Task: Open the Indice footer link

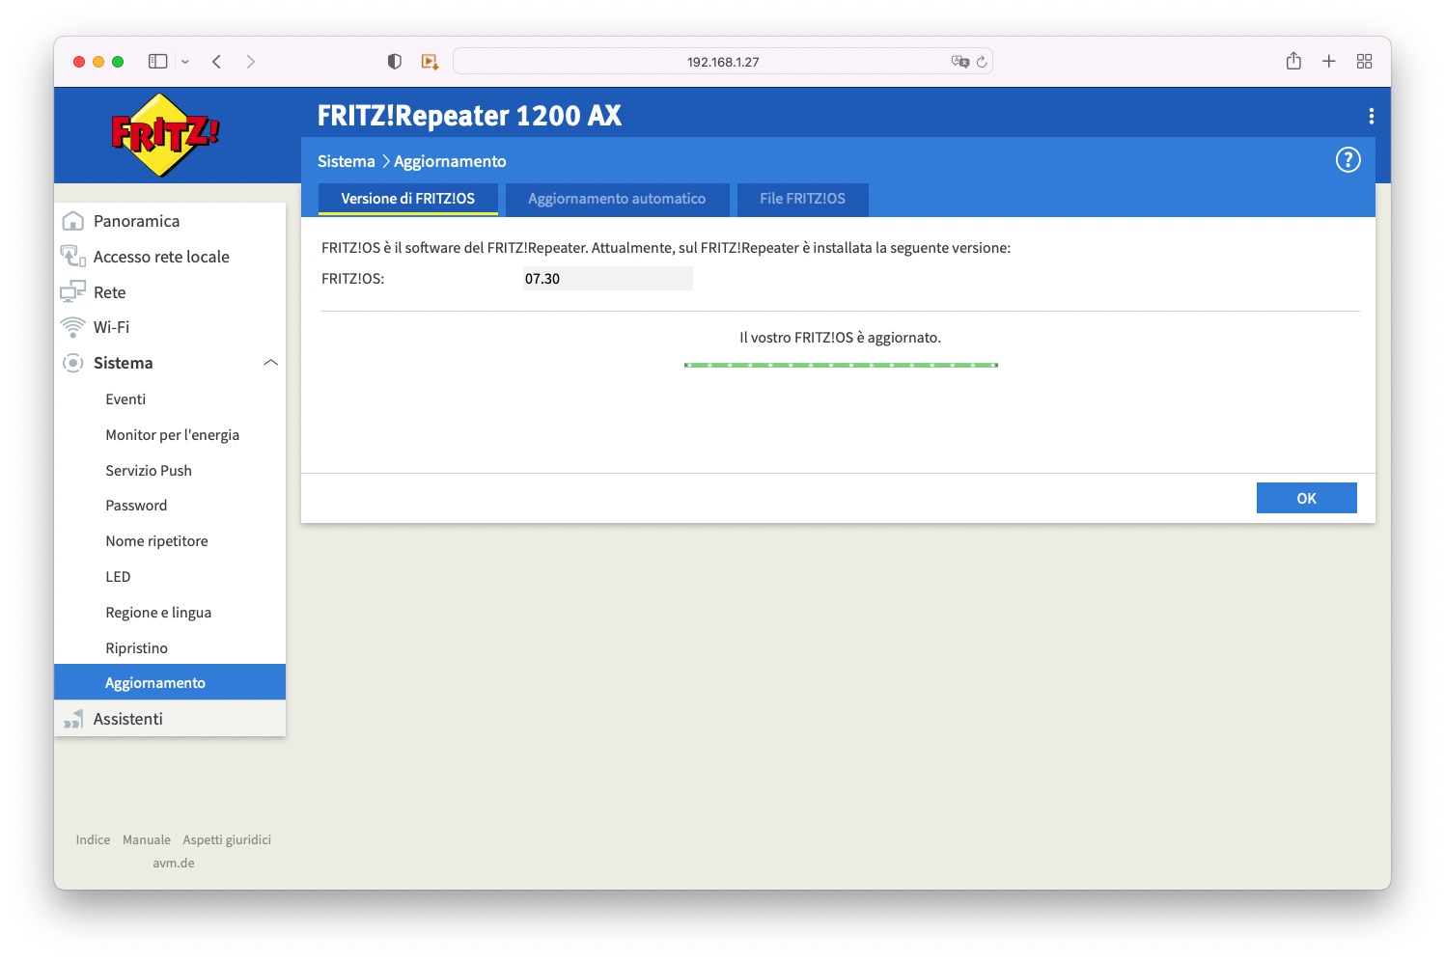Action: click(x=93, y=840)
